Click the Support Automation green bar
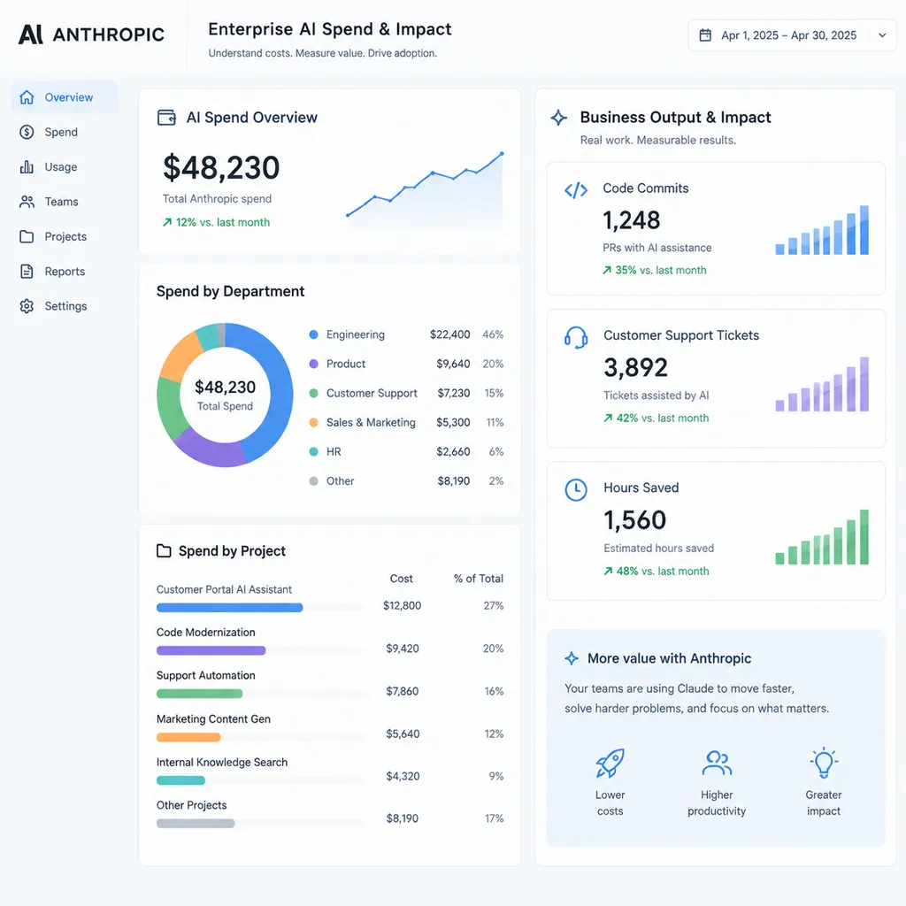Viewport: 906px width, 906px height. click(199, 694)
